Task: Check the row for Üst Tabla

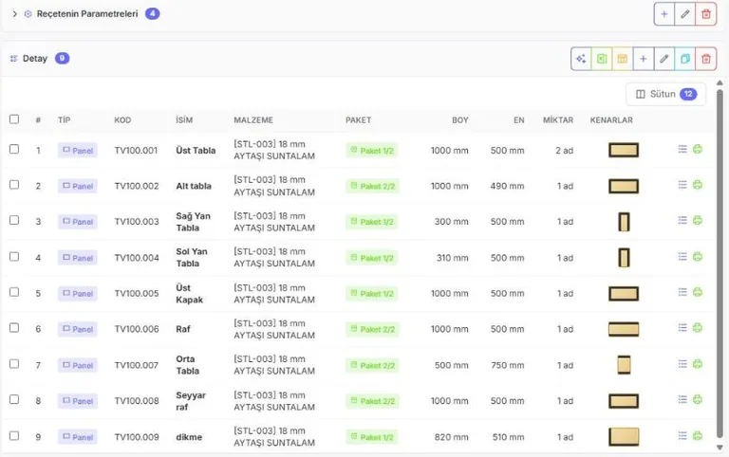Action: coord(14,149)
